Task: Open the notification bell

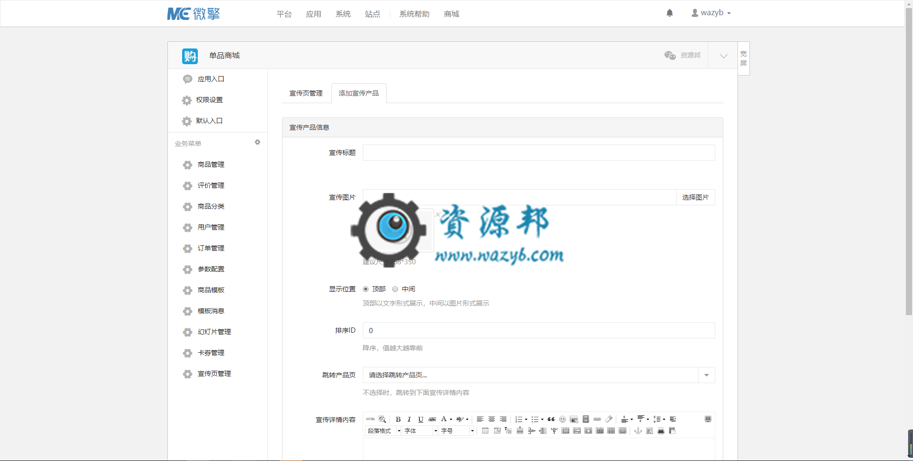Action: pyautogui.click(x=670, y=13)
